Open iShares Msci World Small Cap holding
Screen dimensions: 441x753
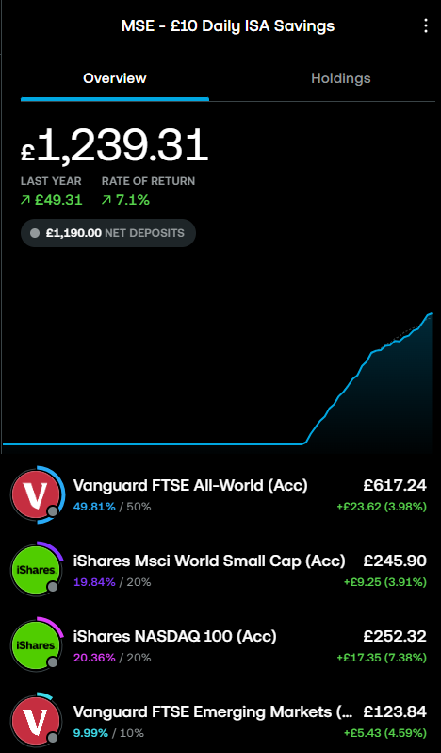click(220, 570)
